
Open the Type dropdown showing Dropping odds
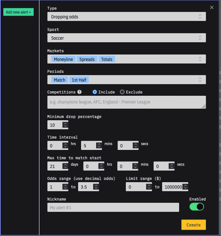(x=126, y=17)
